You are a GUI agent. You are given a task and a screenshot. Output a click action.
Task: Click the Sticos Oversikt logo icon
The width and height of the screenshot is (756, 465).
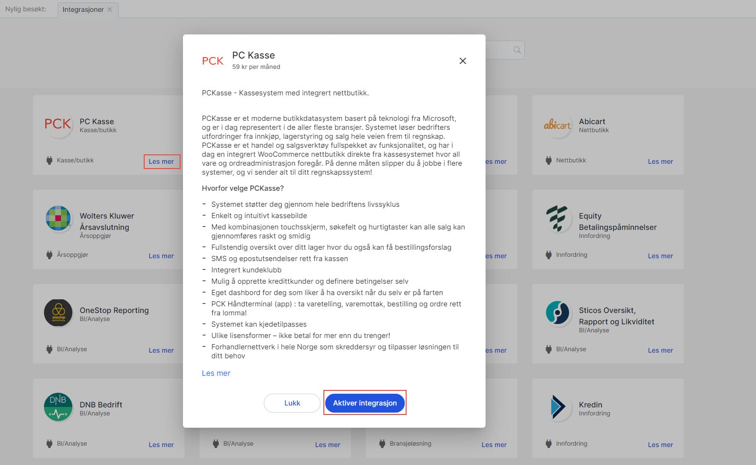click(557, 313)
